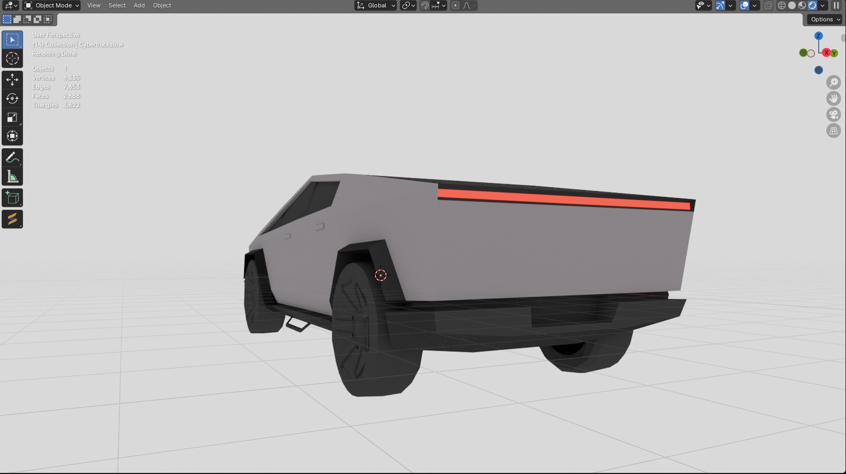
Task: Click the 'Rendering Done' status text
Action: click(54, 53)
